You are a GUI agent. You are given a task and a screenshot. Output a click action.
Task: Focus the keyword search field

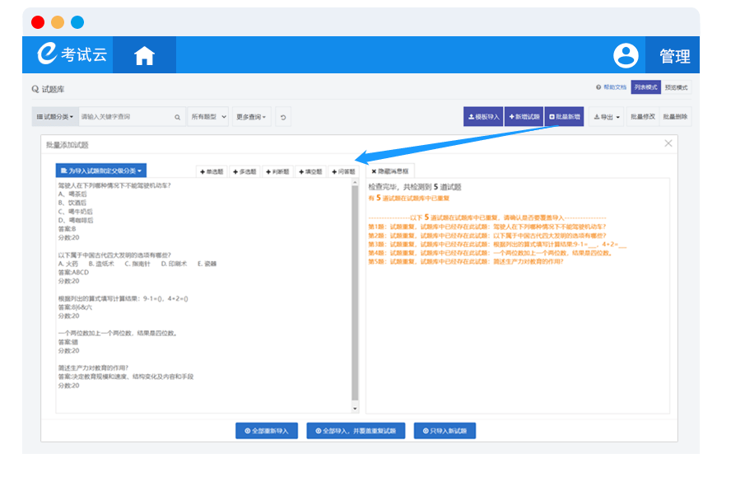click(126, 117)
